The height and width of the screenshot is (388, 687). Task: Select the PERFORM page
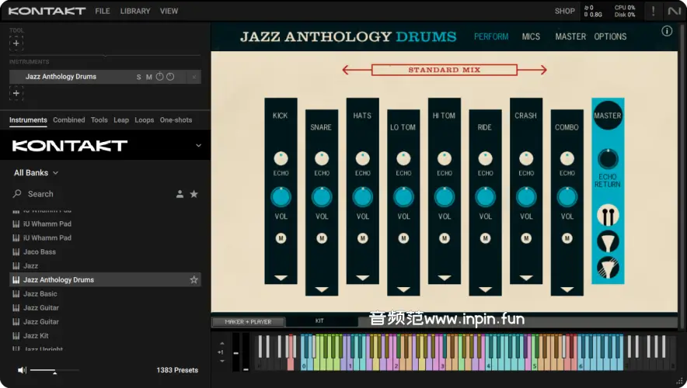pyautogui.click(x=491, y=36)
